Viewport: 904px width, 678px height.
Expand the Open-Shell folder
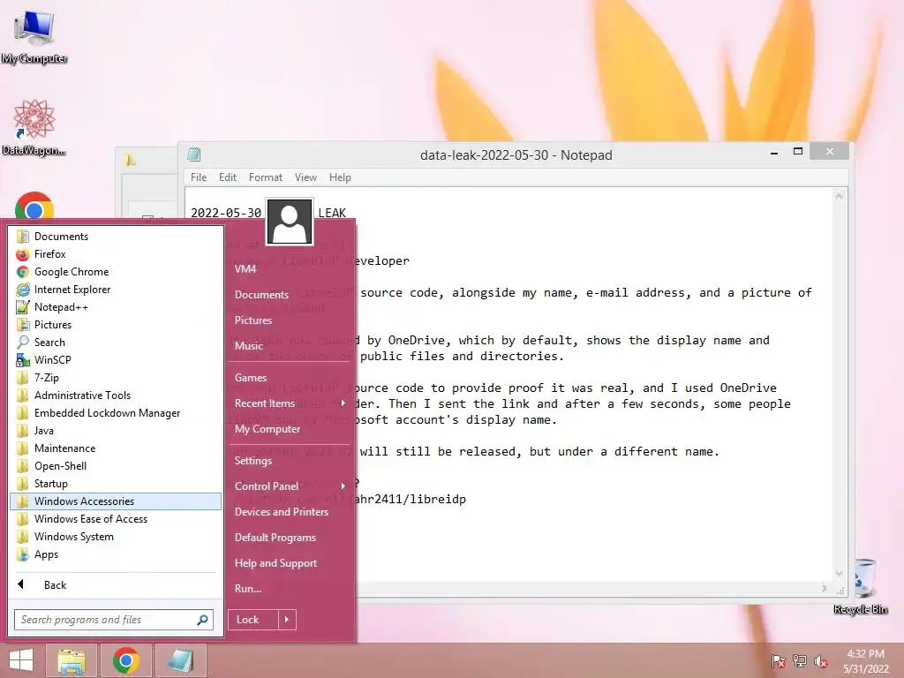tap(116, 466)
